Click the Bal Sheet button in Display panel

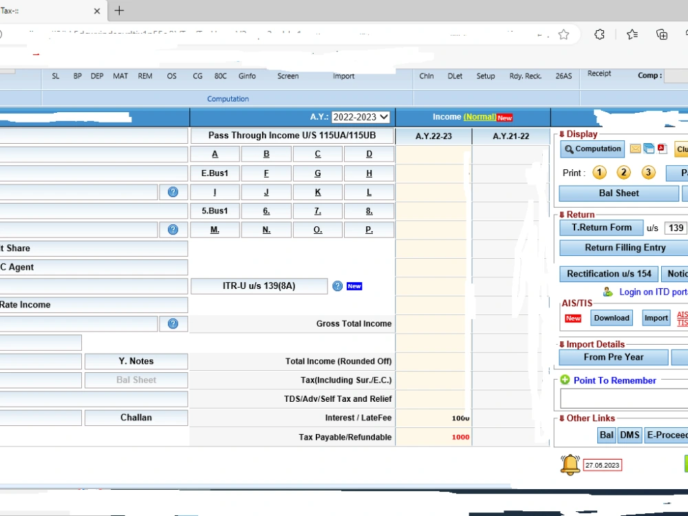click(x=619, y=193)
